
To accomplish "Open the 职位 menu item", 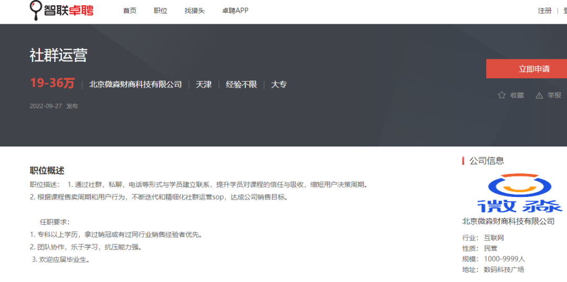I will click(161, 11).
